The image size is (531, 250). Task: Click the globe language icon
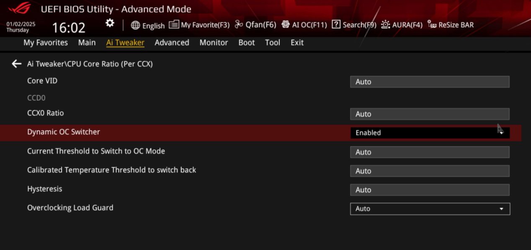point(135,25)
